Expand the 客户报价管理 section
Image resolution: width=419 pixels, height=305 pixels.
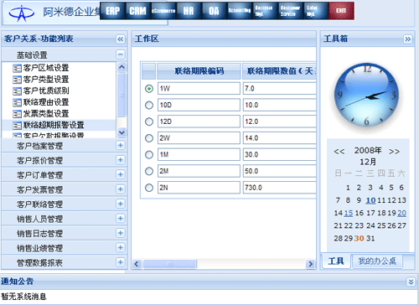[121, 160]
